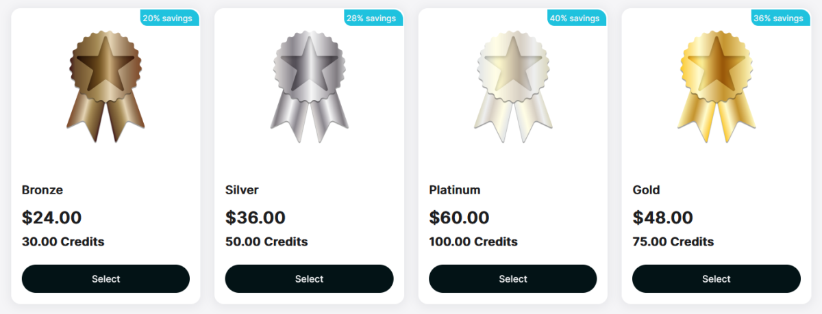Select the Silver credit package
The width and height of the screenshot is (822, 314).
[309, 278]
